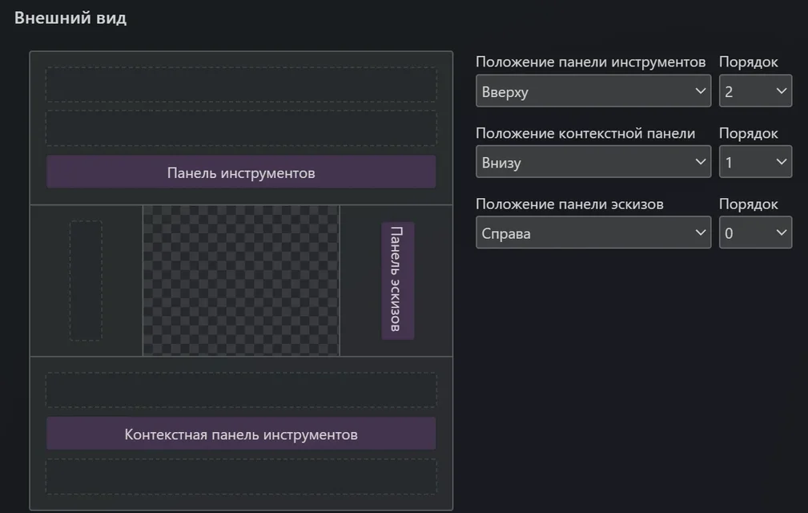Click the 'Порядок' label above value 2
This screenshot has width=808, height=513.
click(x=748, y=62)
